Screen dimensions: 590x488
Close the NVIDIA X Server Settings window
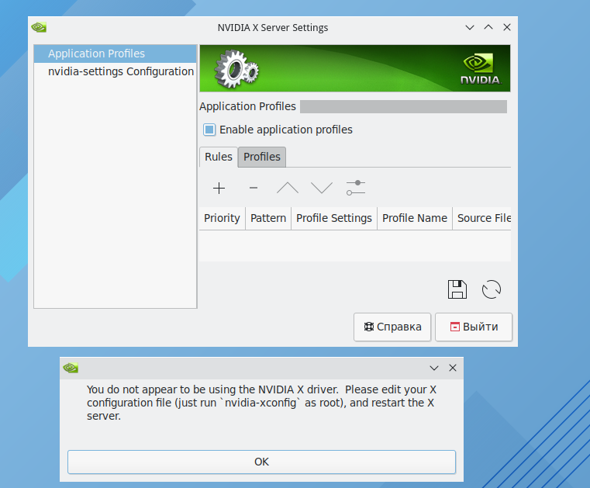tap(507, 27)
